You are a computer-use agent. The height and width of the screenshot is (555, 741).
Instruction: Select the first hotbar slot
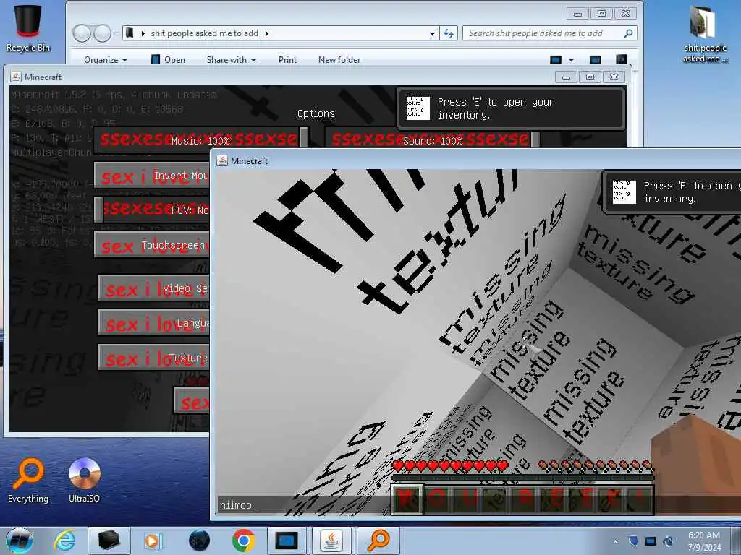[407, 499]
